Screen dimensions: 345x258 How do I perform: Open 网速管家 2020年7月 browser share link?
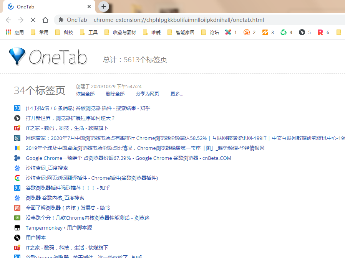tap(185, 138)
